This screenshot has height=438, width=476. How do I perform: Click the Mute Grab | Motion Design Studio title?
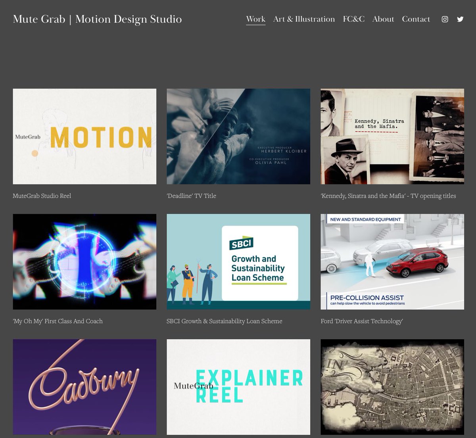coord(97,19)
